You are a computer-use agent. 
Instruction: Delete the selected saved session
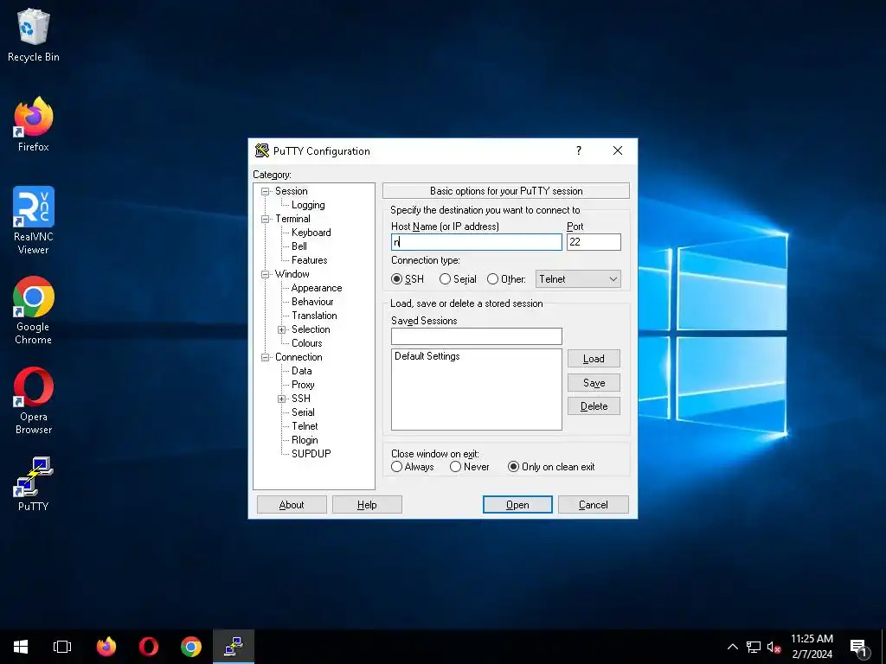(x=594, y=406)
